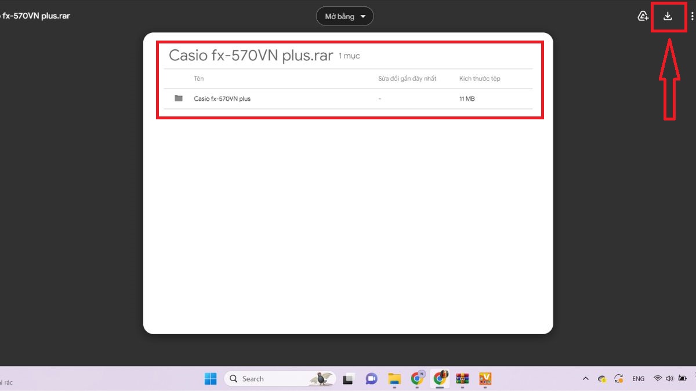Check the battery status tray icon
The width and height of the screenshot is (696, 391).
[683, 379]
